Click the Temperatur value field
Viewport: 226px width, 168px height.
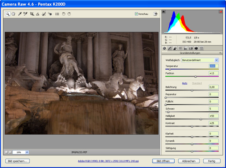point(213,66)
